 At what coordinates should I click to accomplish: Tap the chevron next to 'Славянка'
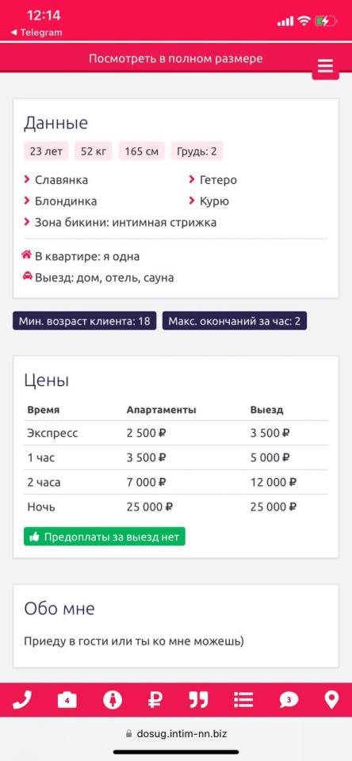click(x=27, y=180)
